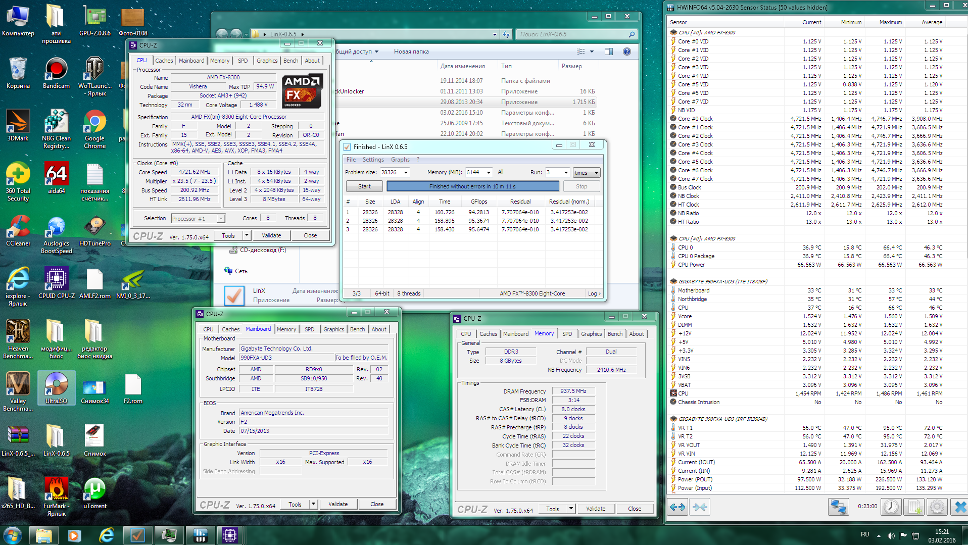
Task: Click Validate in CPU-Z CPU window
Action: point(271,235)
